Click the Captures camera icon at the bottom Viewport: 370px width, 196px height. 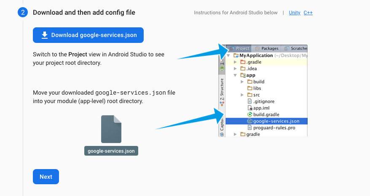click(x=222, y=134)
